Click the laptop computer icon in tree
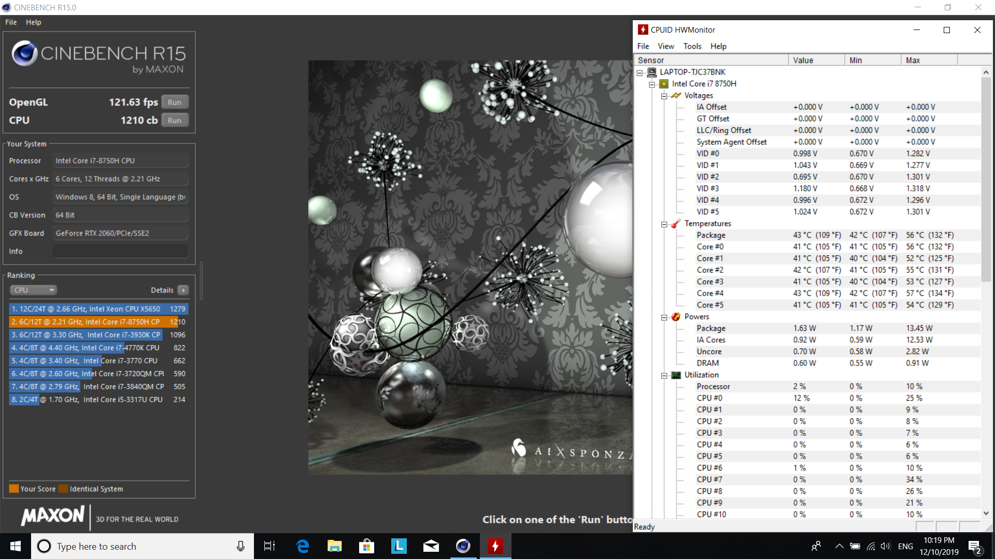 pos(652,72)
